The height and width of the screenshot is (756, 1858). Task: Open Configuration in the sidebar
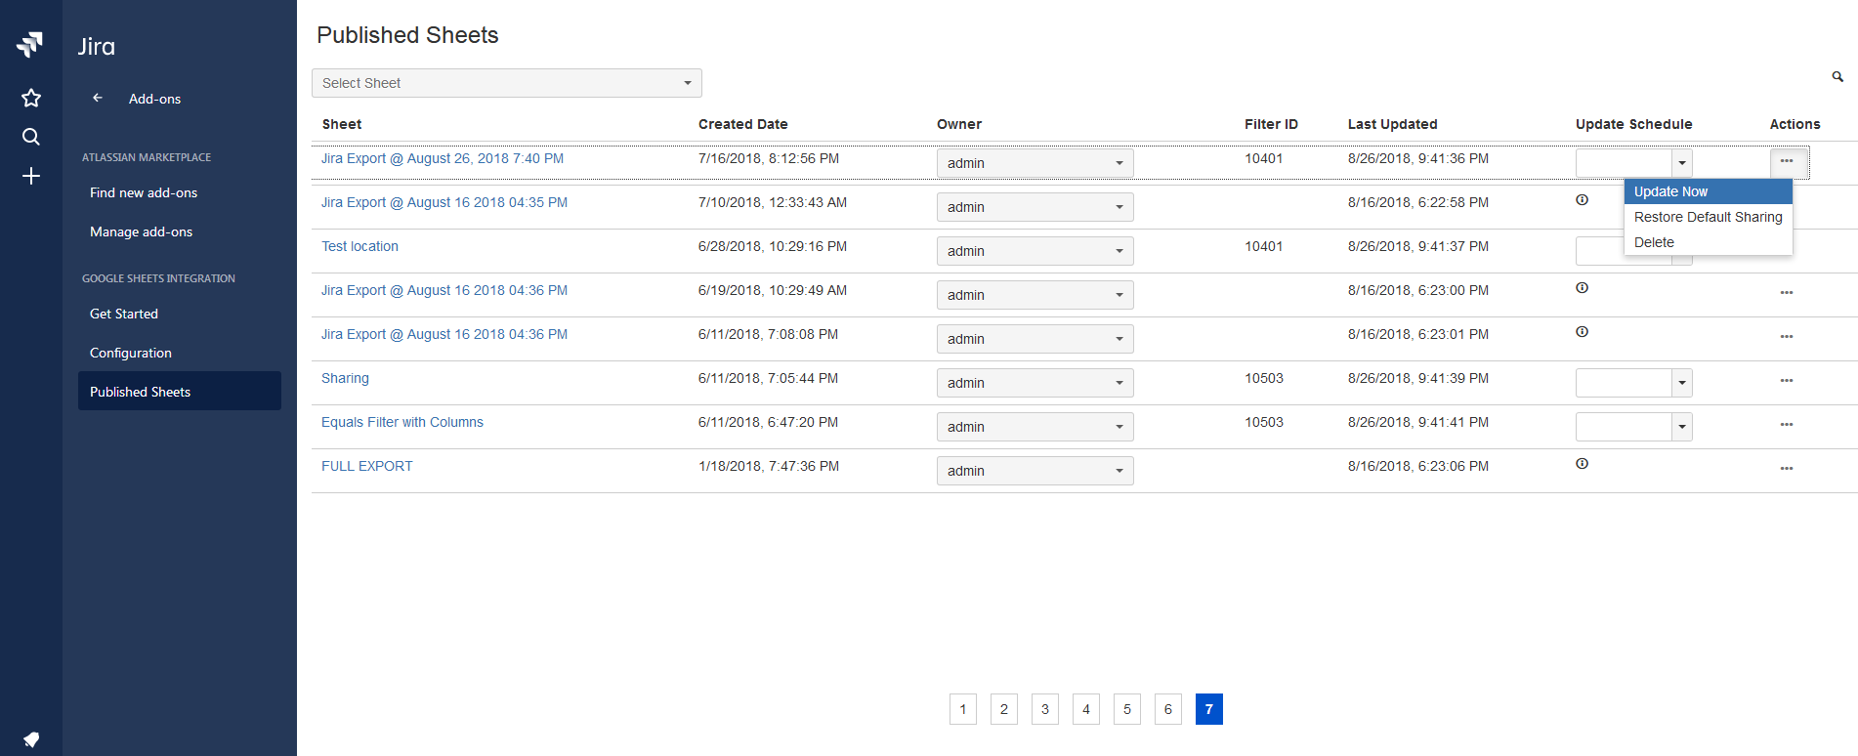(x=131, y=353)
